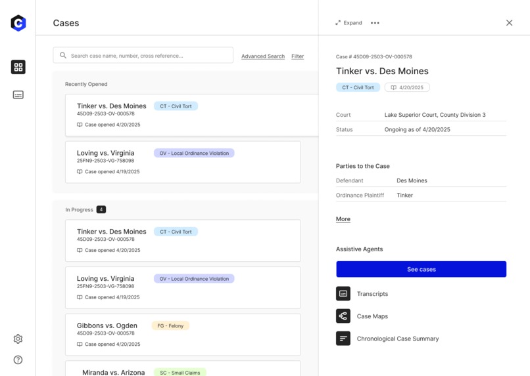Open the transcripts icon in left sidebar
Image resolution: width=530 pixels, height=376 pixels.
(x=18, y=94)
